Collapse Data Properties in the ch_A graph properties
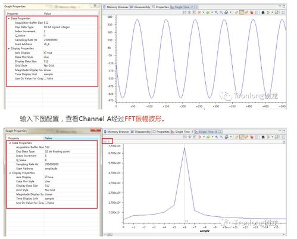 coord(9,18)
